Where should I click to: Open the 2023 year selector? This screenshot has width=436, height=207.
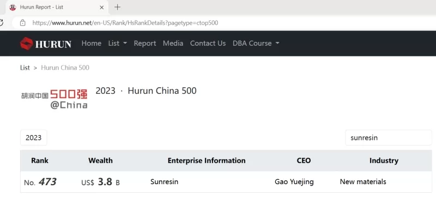[x=34, y=138]
